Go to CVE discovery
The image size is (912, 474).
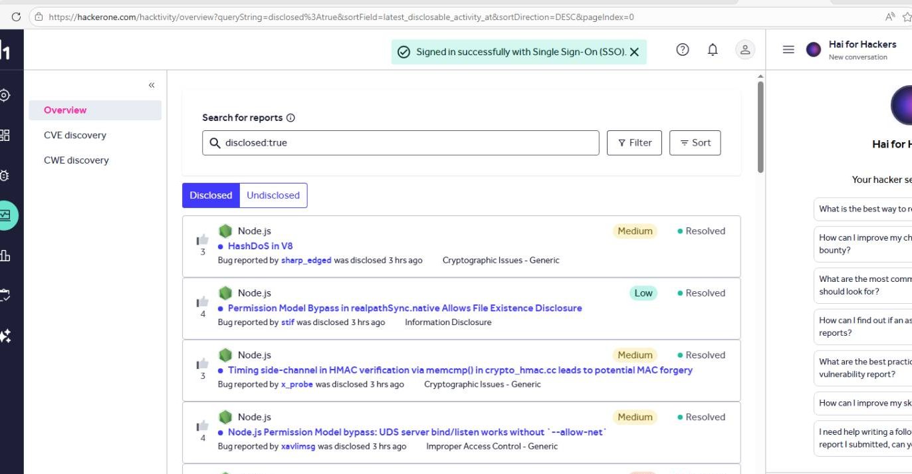click(75, 135)
